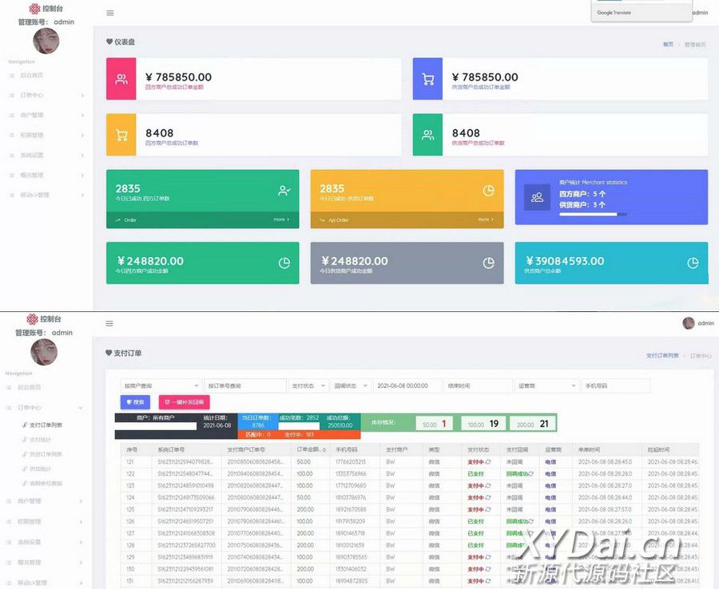Click the pink users icon tile

121,79
